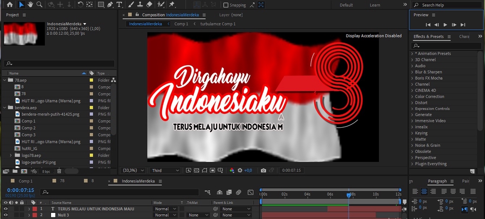Screen dimensions: 485x219
Task: Enable the Snapping checkbox
Action: click(x=226, y=5)
